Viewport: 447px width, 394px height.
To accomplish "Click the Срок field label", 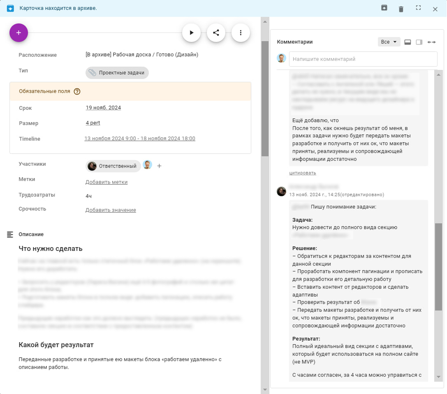I will [x=25, y=108].
